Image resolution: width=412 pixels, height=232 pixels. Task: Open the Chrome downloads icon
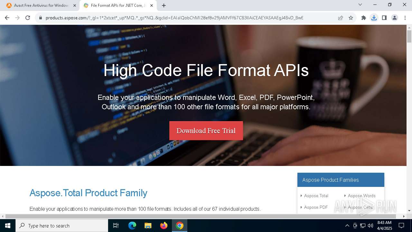coord(374,18)
